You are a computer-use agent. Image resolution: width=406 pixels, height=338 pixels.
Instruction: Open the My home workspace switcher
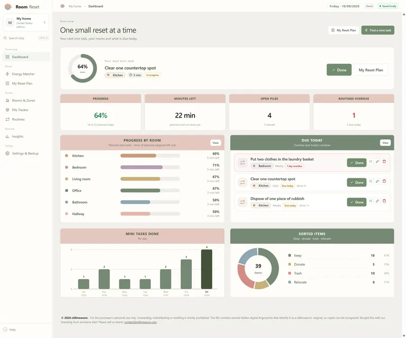(x=26, y=22)
